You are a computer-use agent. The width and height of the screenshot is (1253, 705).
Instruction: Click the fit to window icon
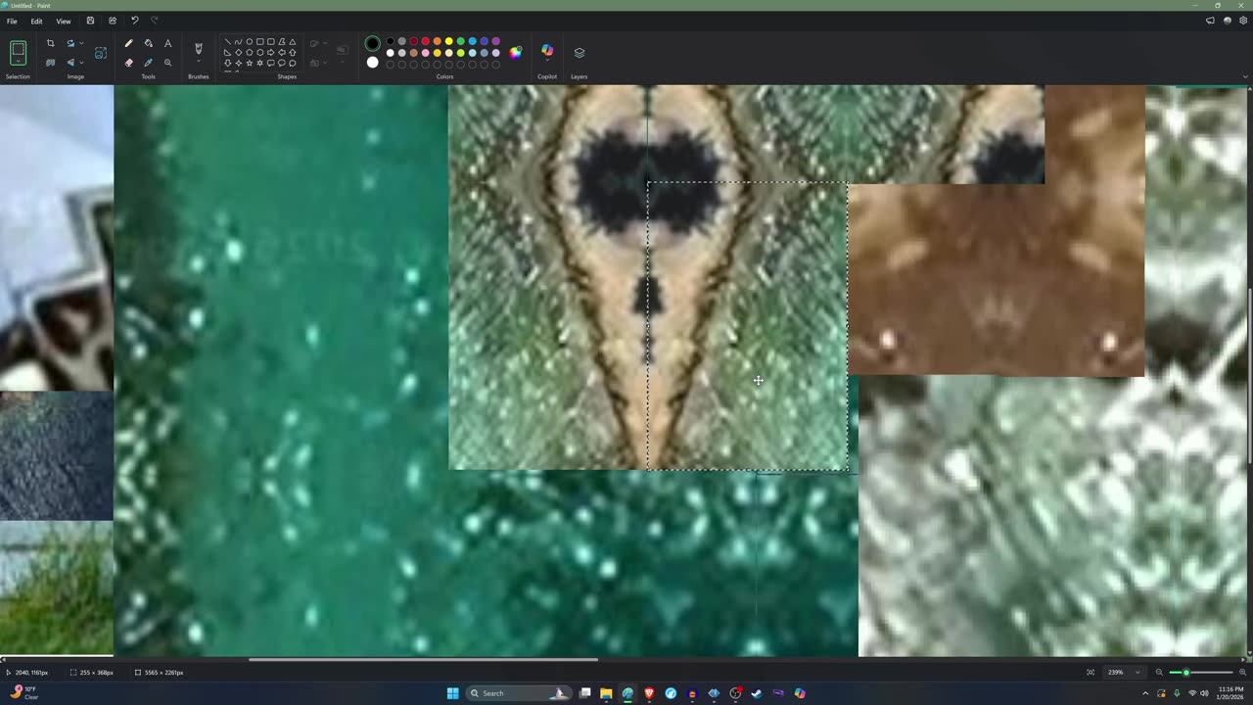tap(1091, 673)
